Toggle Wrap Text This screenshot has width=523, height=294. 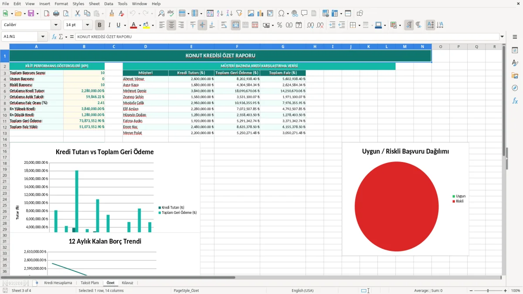click(224, 25)
